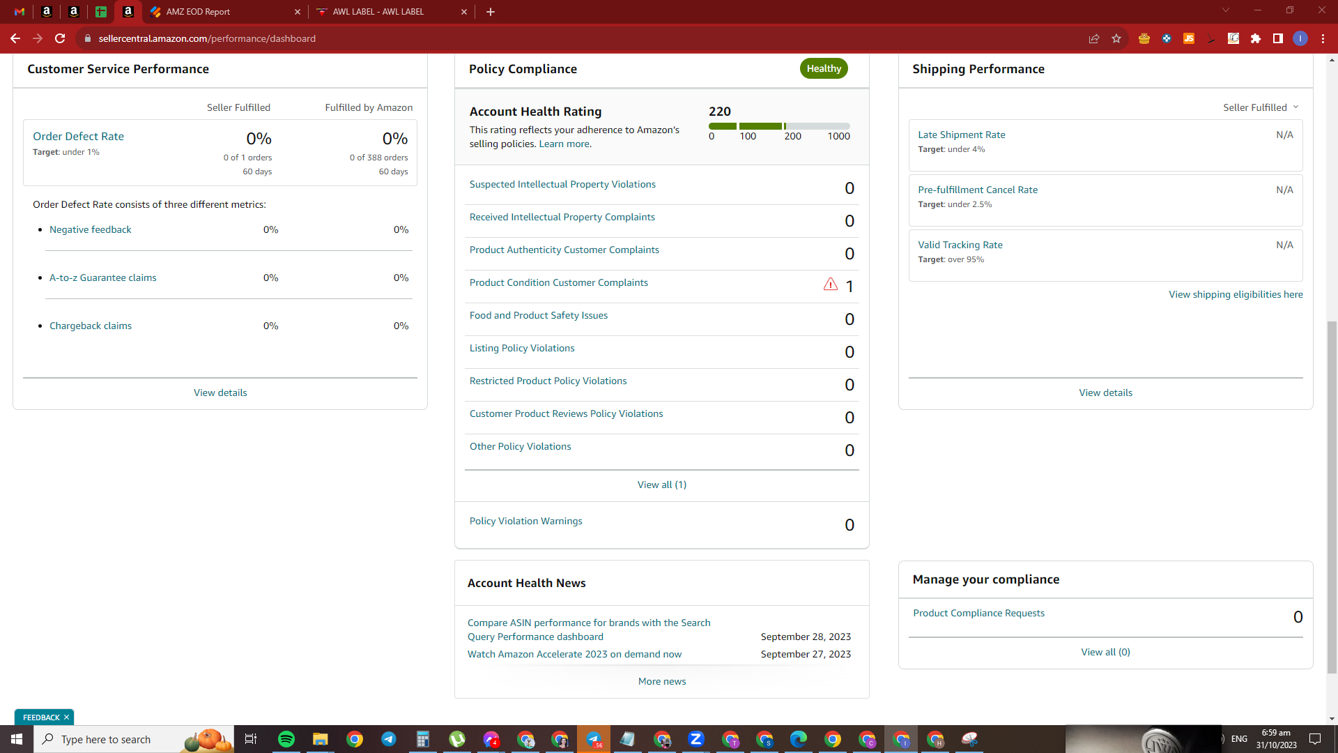Open Spotify from the taskbar
This screenshot has height=753, width=1338.
pyautogui.click(x=286, y=739)
